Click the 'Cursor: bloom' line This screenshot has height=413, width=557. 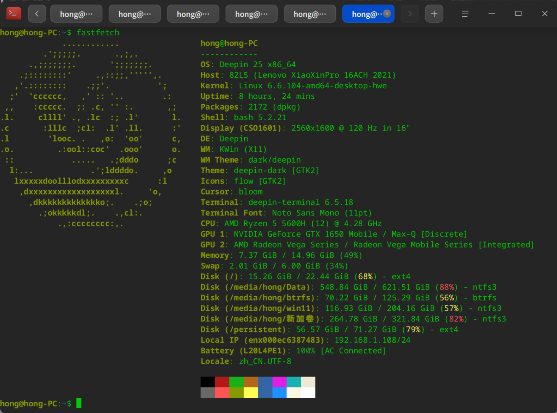232,192
